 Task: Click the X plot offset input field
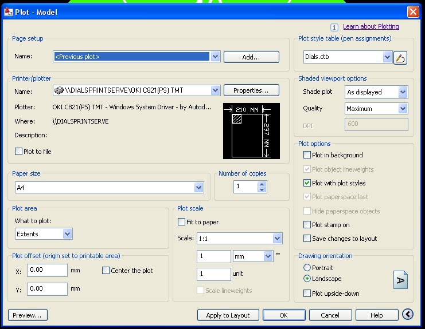(47, 270)
